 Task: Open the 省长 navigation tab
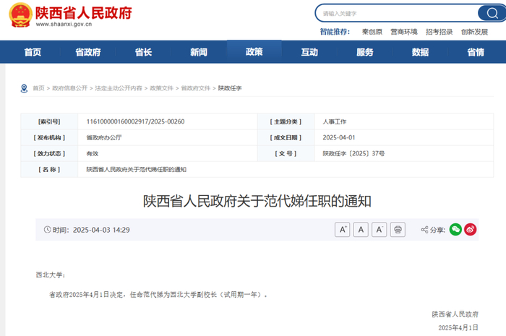point(143,52)
